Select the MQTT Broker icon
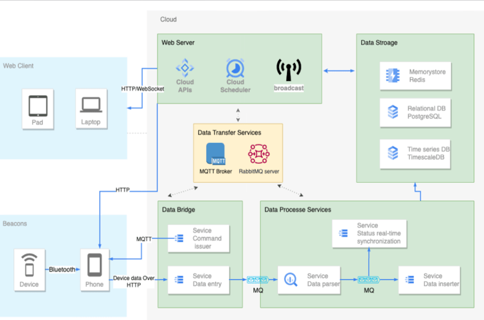The width and height of the screenshot is (484, 320). [x=215, y=153]
